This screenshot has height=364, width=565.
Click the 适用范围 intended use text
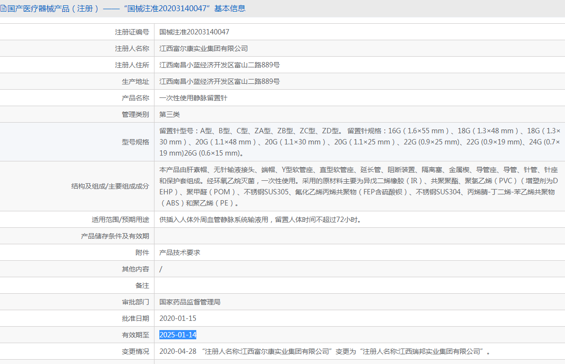coord(260,220)
